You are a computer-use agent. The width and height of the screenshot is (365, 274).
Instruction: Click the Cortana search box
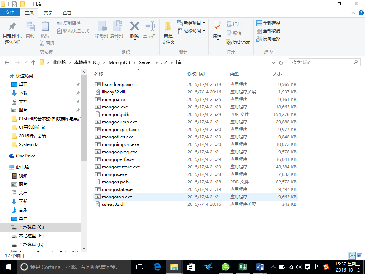[x=74, y=267]
